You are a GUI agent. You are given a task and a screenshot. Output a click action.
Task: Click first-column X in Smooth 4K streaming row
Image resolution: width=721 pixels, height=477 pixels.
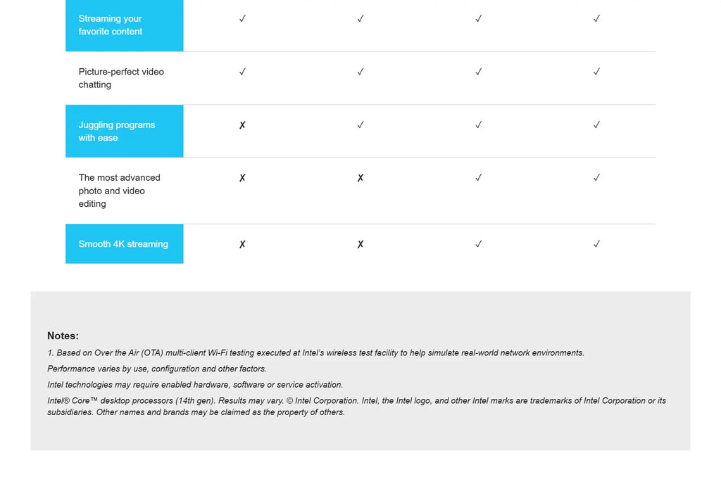(242, 244)
